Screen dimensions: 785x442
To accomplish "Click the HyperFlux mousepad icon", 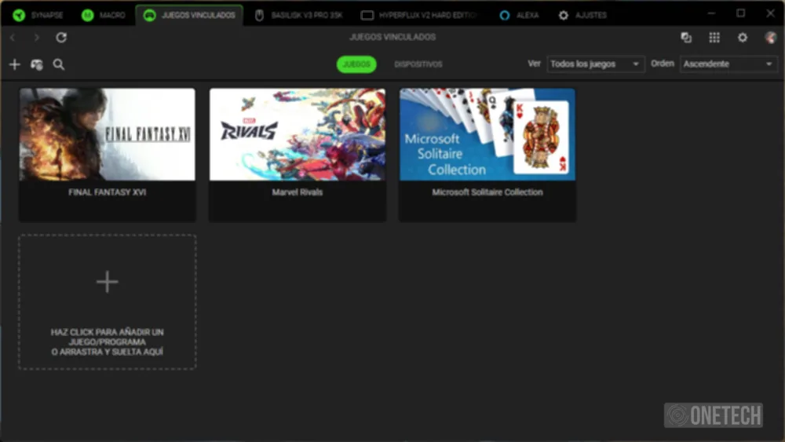I will pyautogui.click(x=367, y=16).
